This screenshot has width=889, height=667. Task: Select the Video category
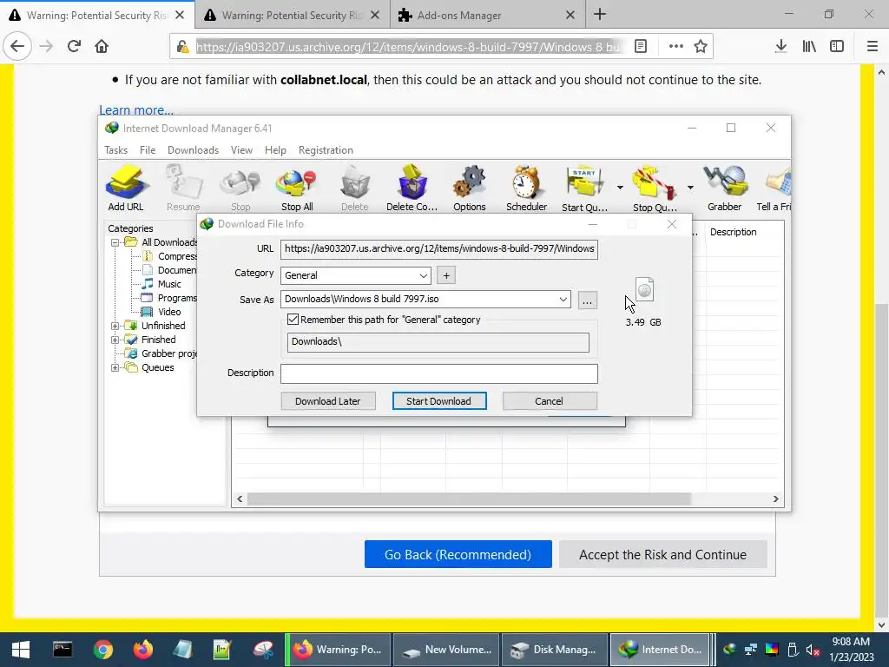[169, 312]
